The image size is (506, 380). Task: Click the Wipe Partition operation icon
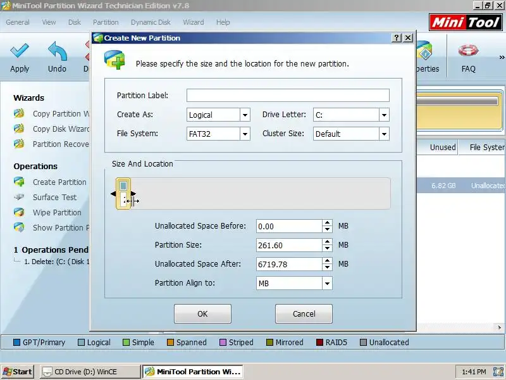pyautogui.click(x=19, y=212)
